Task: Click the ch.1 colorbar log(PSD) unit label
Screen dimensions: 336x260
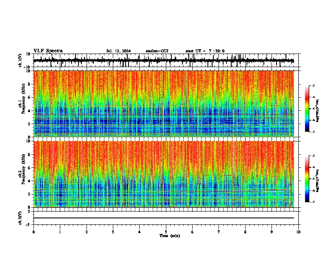Action: [318, 111]
